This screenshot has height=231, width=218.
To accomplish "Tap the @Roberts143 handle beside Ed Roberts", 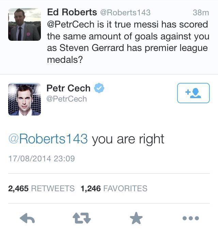I will coord(125,13).
